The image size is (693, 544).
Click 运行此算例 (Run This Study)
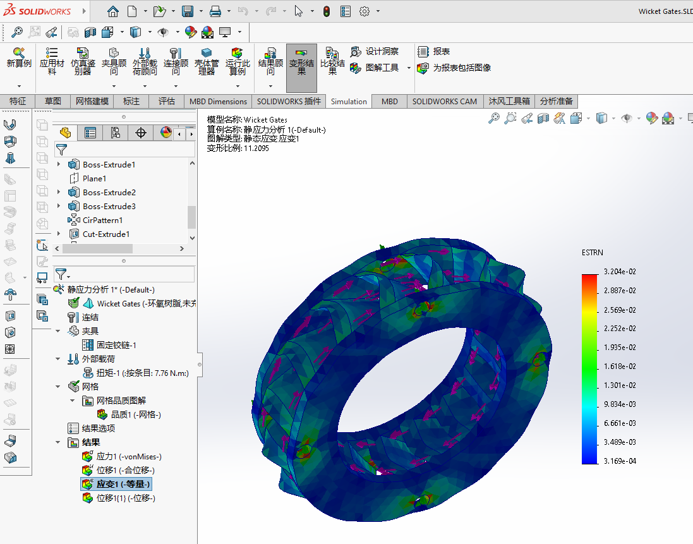pyautogui.click(x=238, y=61)
